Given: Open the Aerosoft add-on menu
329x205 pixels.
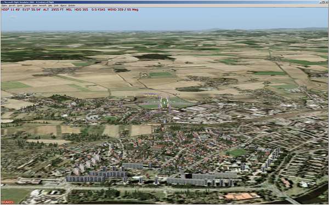Looking at the screenshot, I should [43, 5].
